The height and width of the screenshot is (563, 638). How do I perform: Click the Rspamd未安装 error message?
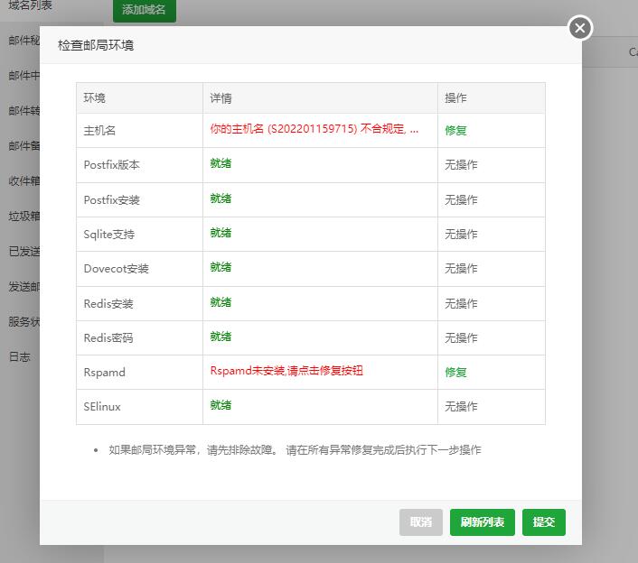286,371
